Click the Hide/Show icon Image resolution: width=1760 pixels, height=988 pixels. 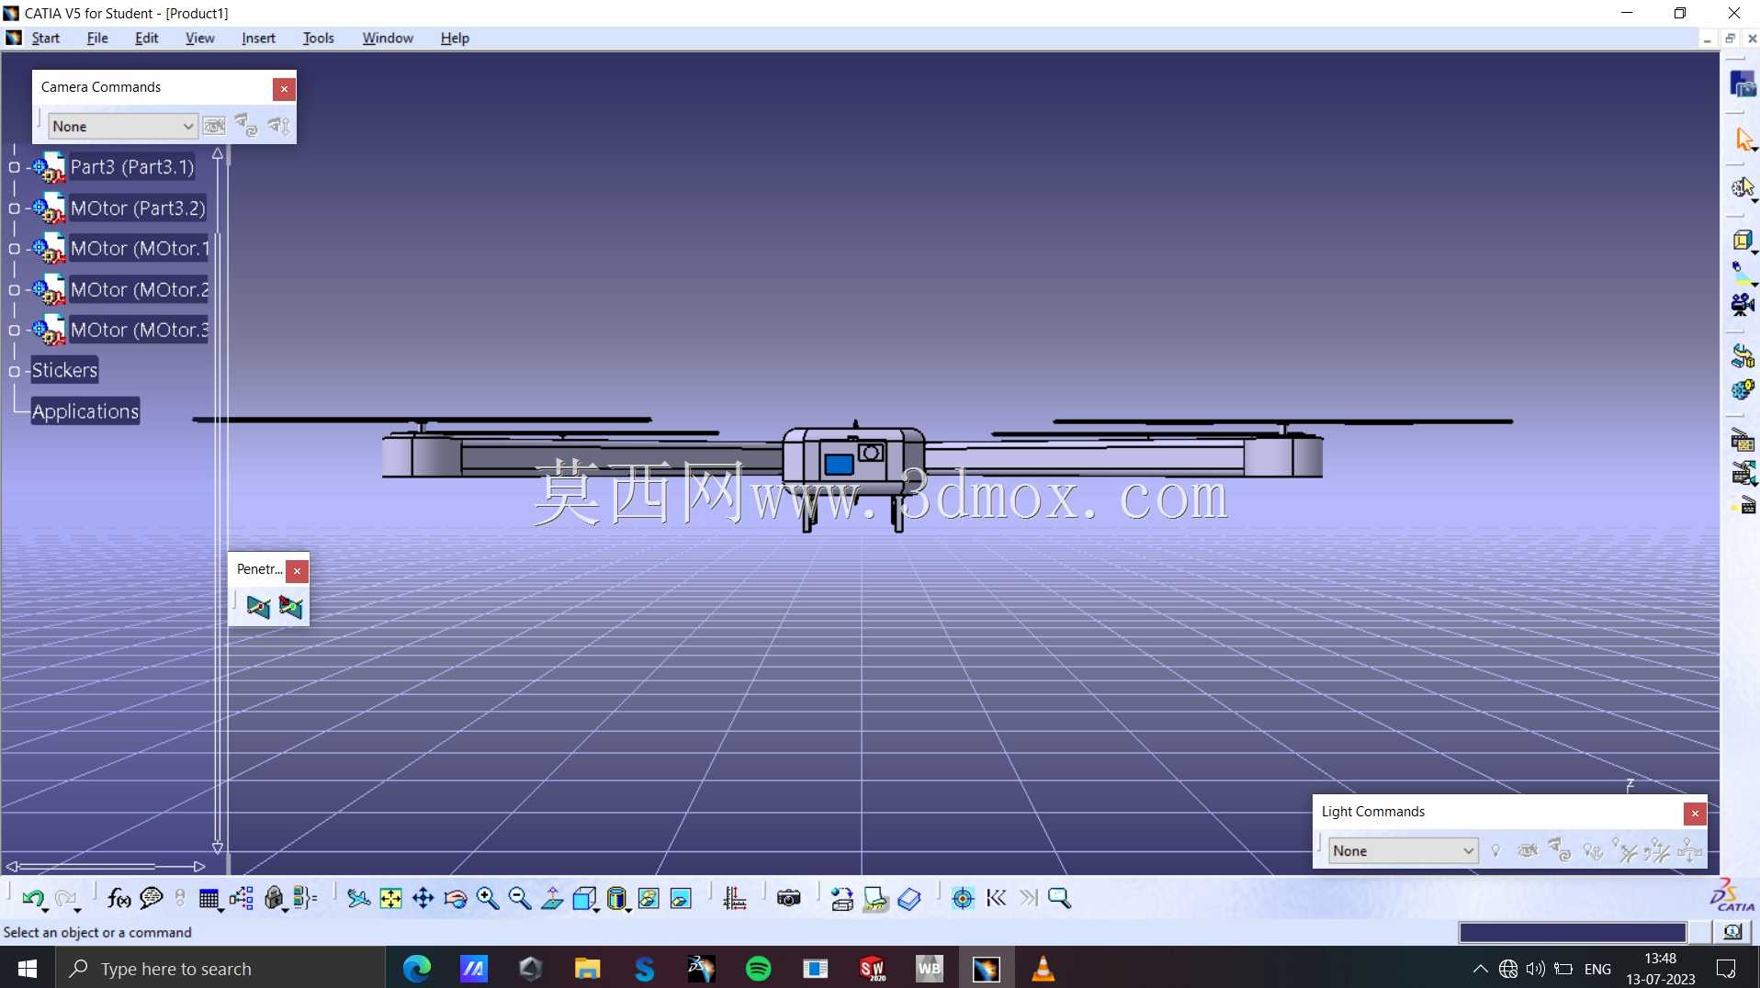pos(649,899)
